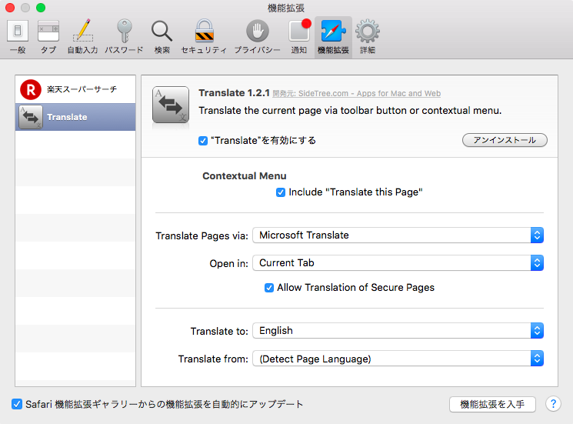573x424 pixels.
Task: Open the プライバシー (Privacy) pane
Action: click(x=257, y=37)
